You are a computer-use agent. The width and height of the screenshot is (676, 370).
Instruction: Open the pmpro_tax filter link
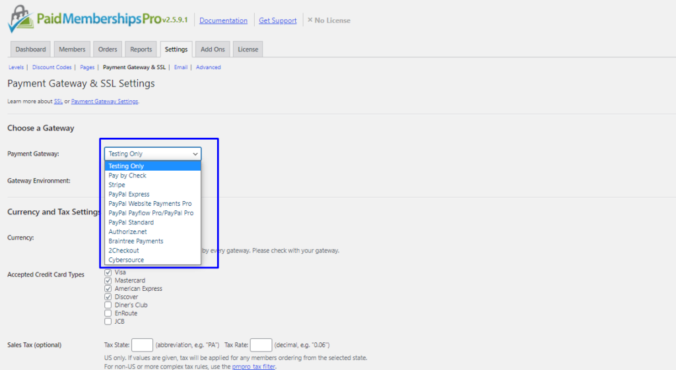[x=253, y=367]
